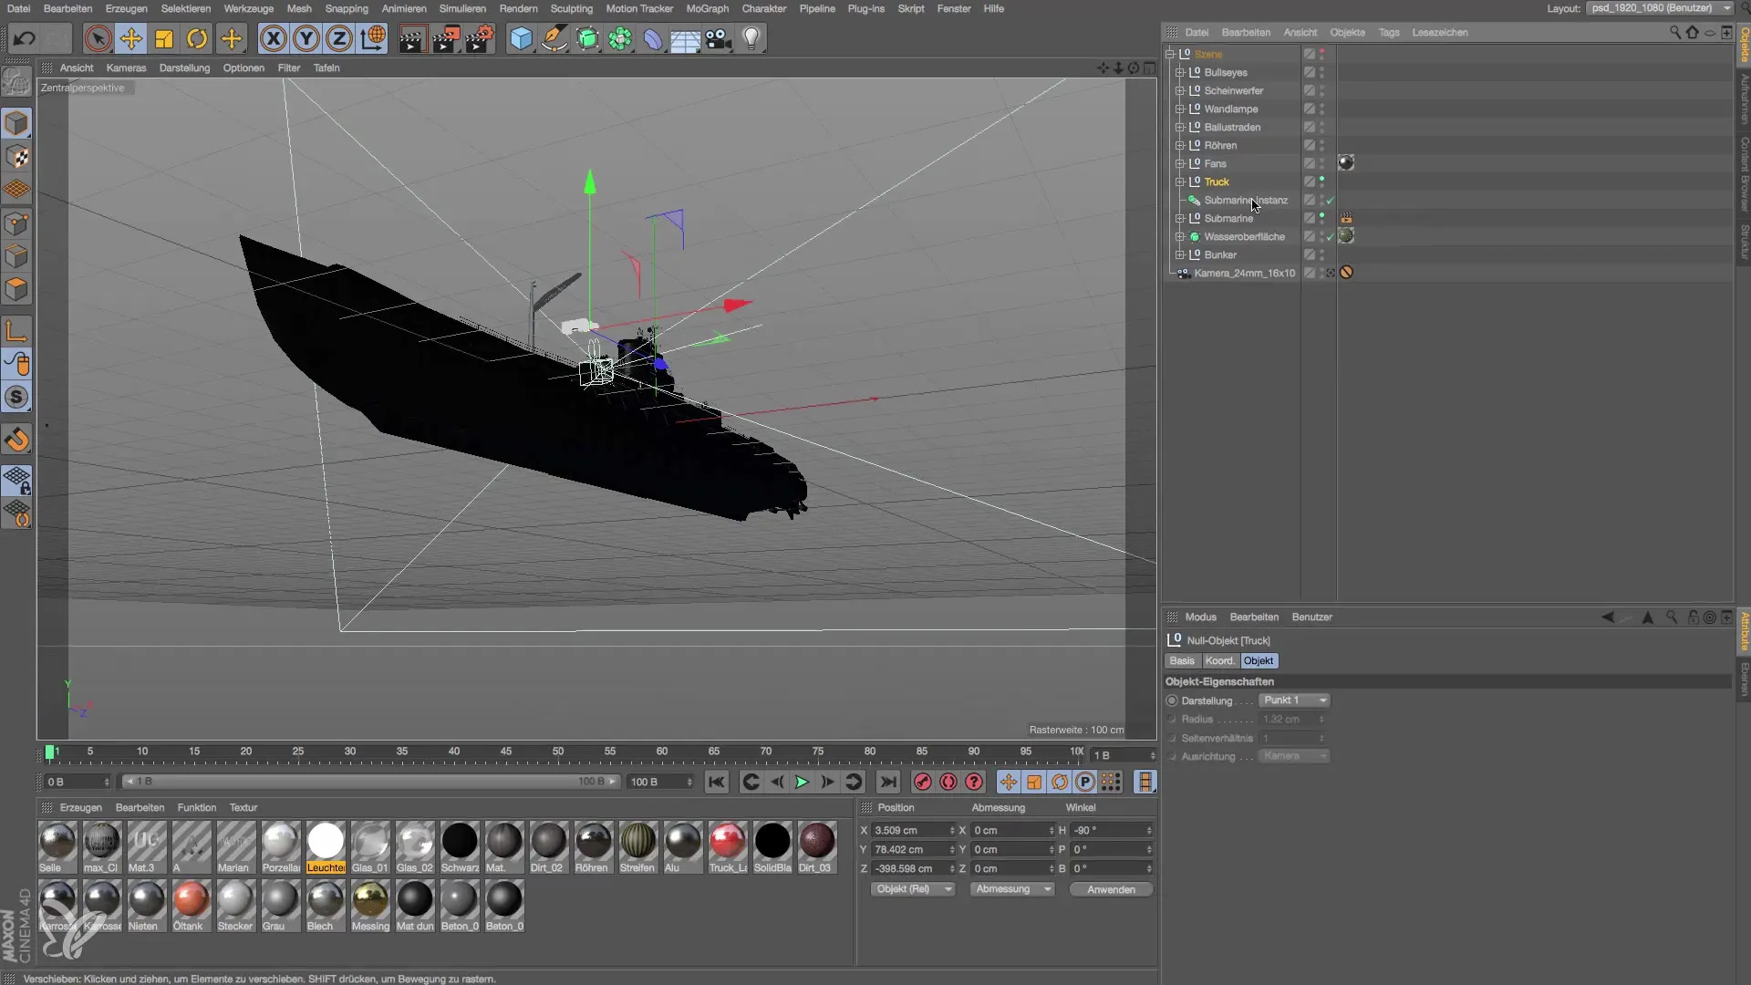Switch to texture mode icon

(17, 156)
